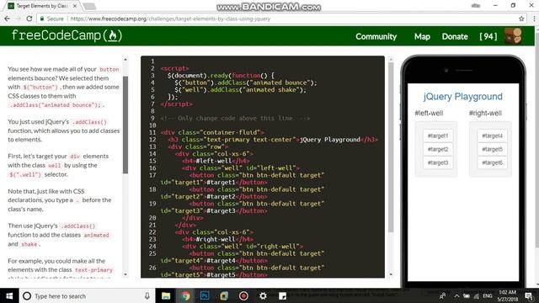The image size is (539, 303).
Task: Click code line 5 with shake
Action: pos(240,90)
